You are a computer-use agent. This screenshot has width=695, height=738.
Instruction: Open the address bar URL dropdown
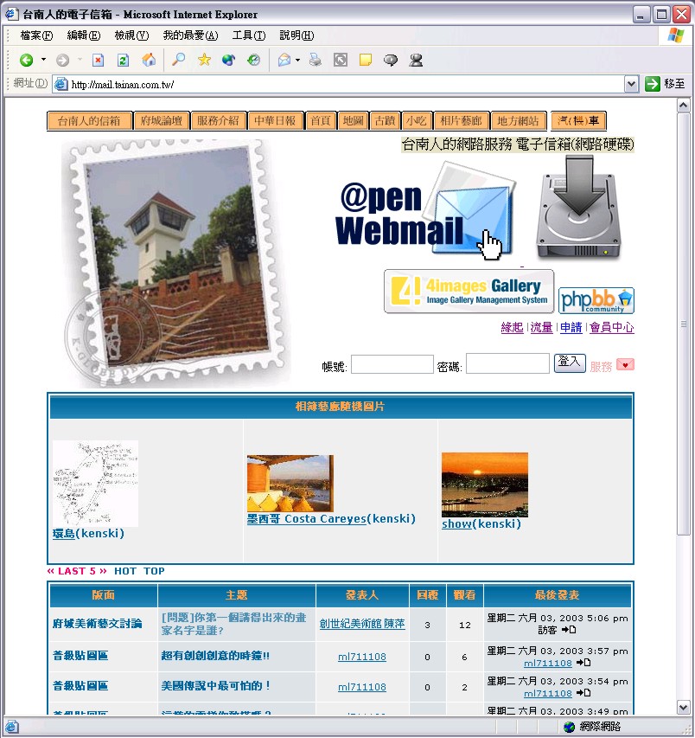point(632,84)
